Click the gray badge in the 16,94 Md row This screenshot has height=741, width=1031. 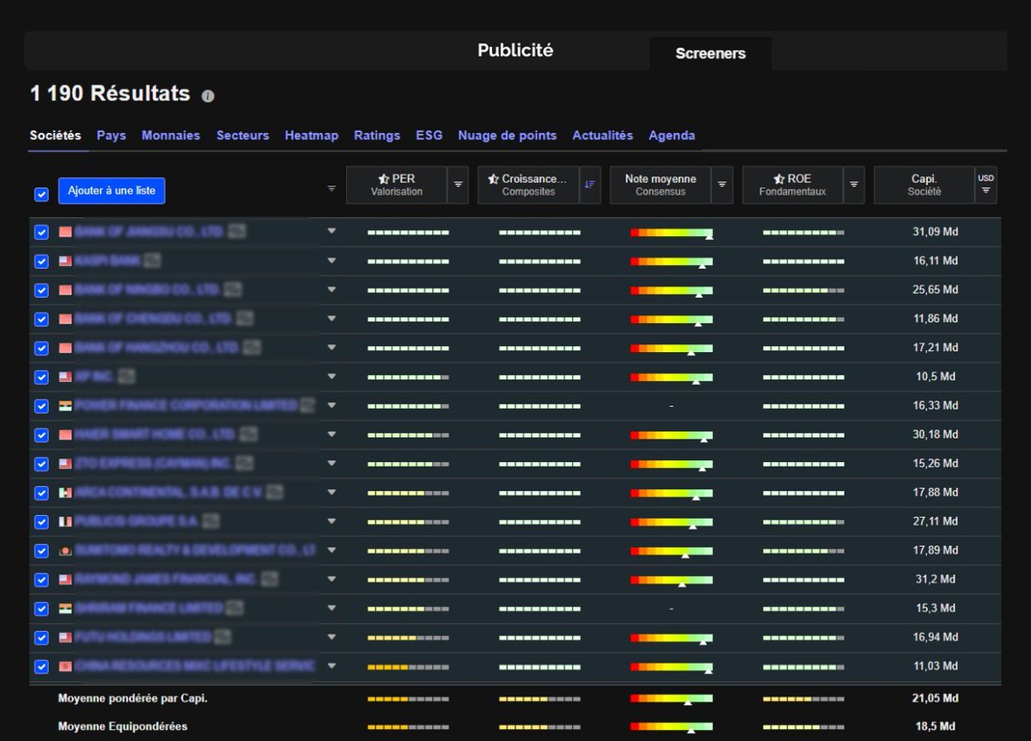coord(222,637)
